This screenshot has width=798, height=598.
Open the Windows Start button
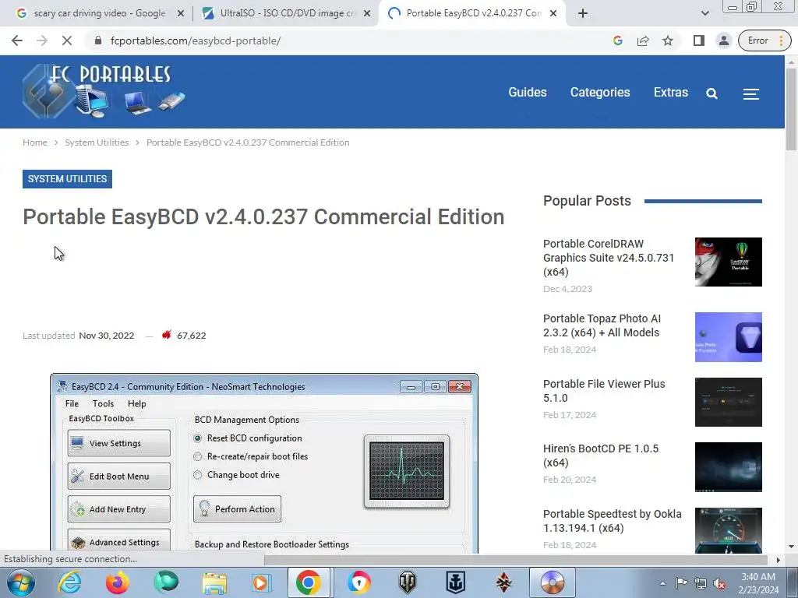click(20, 582)
